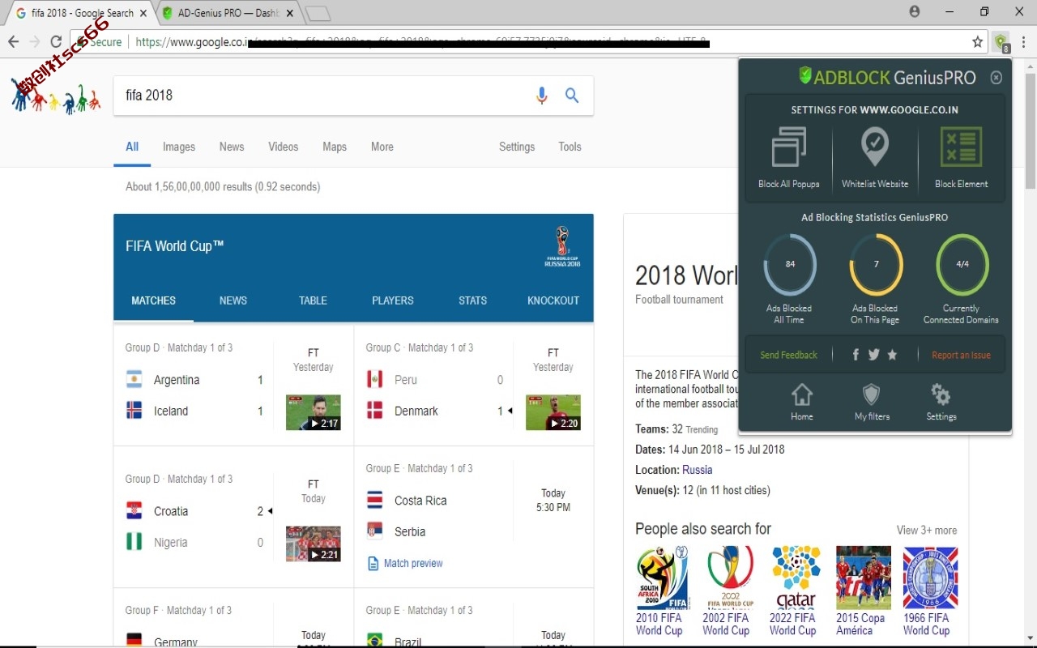Click Send Feedback link

788,355
